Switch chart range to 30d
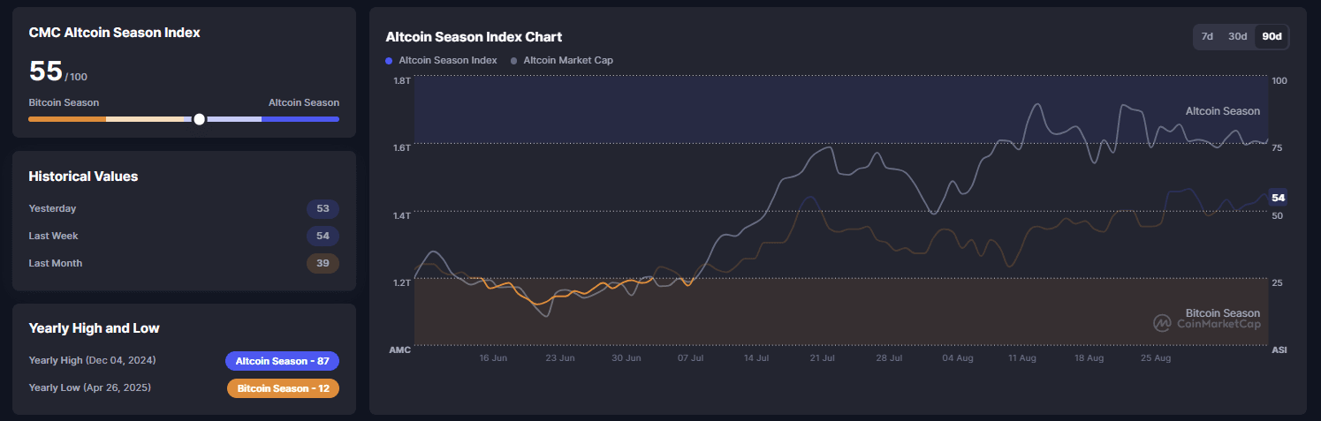The height and width of the screenshot is (421, 1321). (x=1238, y=36)
